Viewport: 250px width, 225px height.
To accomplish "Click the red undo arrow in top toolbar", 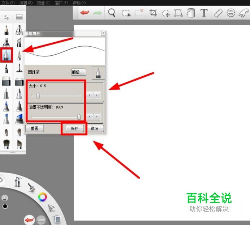I will point(85,12).
